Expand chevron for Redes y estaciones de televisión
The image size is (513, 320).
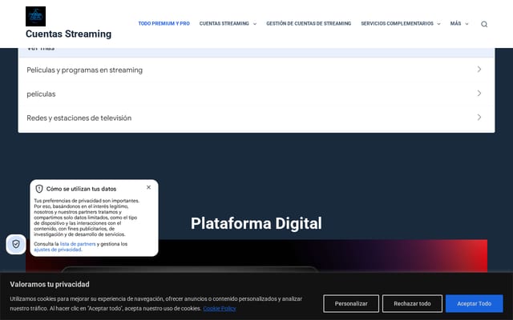pyautogui.click(x=479, y=118)
